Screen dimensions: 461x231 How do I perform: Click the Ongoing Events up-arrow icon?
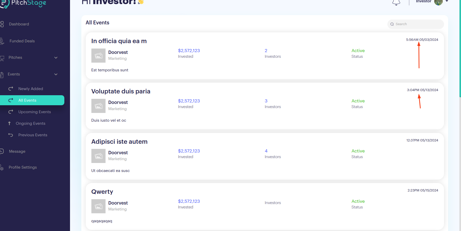[9, 123]
